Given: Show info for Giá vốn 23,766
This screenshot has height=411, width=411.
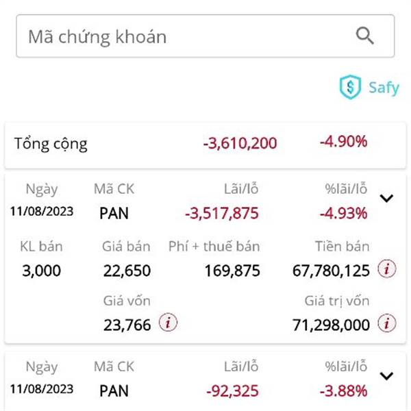Looking at the screenshot, I should (168, 323).
